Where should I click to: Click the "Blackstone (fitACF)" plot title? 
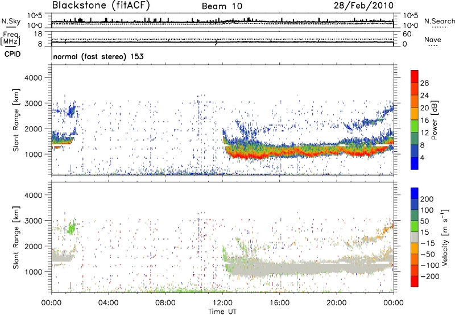click(101, 6)
